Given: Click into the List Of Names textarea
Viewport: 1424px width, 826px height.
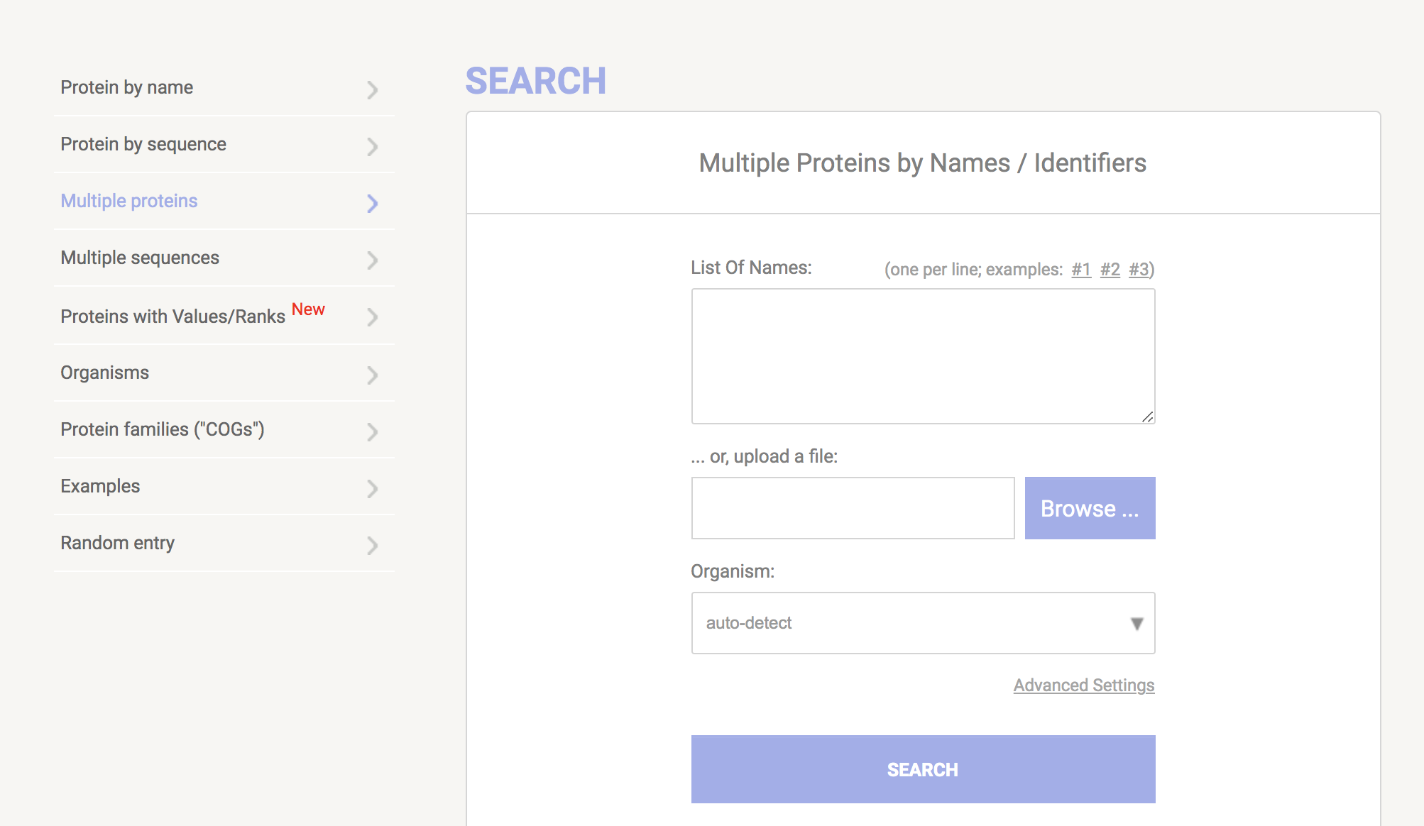Looking at the screenshot, I should [x=923, y=356].
